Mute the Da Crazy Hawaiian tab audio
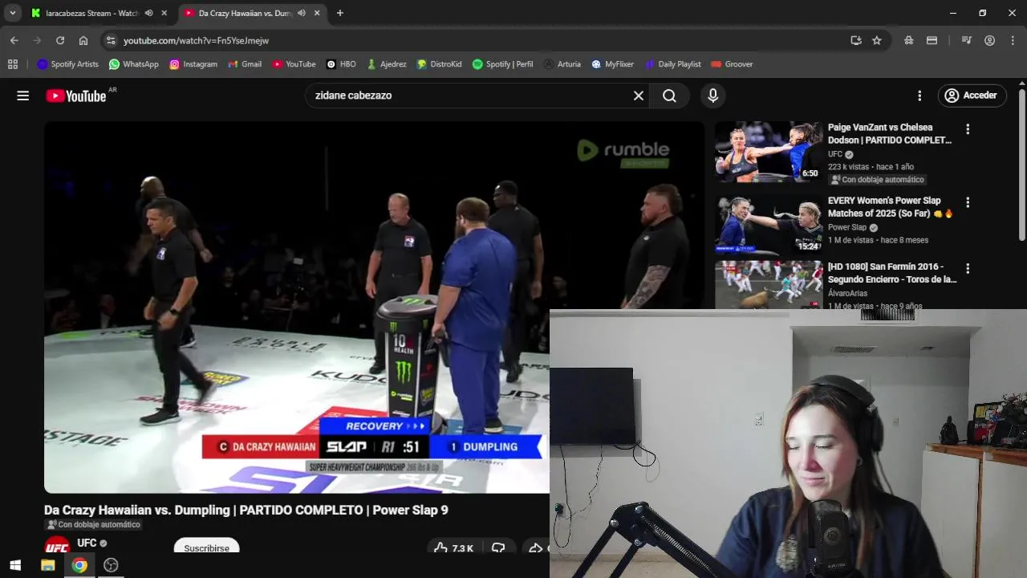 pyautogui.click(x=301, y=13)
